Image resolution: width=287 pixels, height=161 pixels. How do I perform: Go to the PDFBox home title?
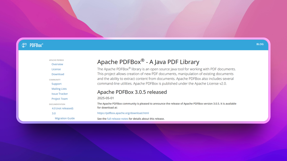[x=36, y=45]
